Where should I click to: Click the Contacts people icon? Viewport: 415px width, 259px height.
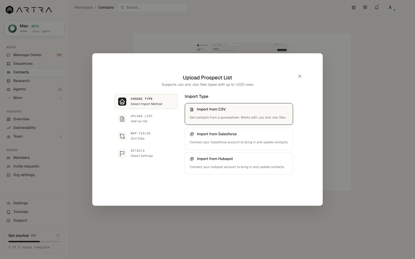pos(8,72)
